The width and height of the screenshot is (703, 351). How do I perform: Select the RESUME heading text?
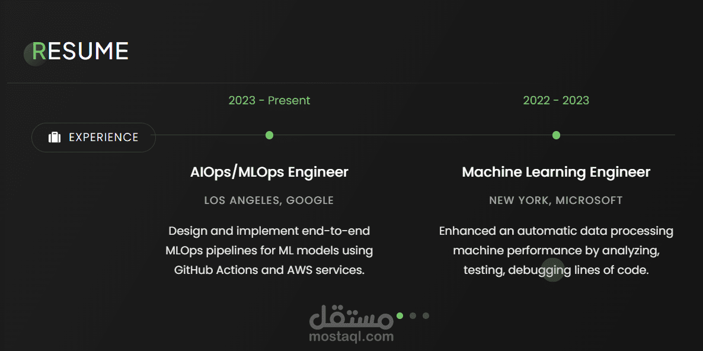tap(80, 51)
